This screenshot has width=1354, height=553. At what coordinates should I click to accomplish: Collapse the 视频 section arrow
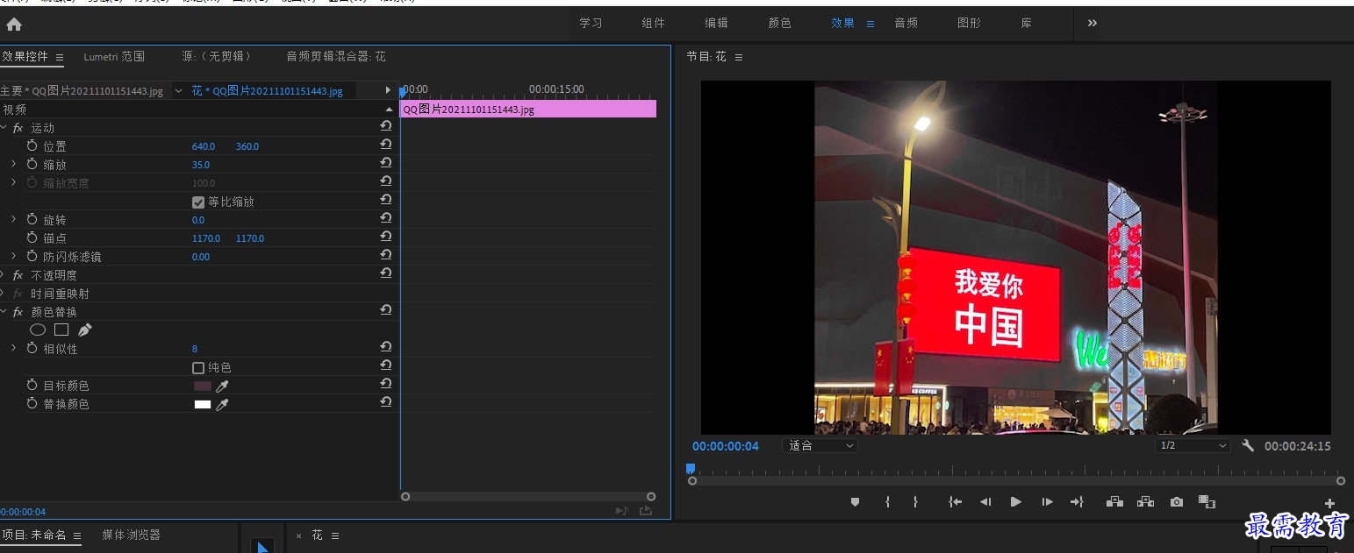(389, 110)
